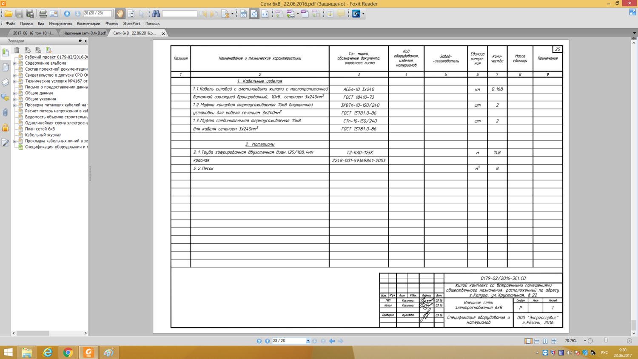Viewport: 638px width, 359px height.
Task: Expand the 'Технические условия №4167' bookmark
Action: (x=15, y=81)
